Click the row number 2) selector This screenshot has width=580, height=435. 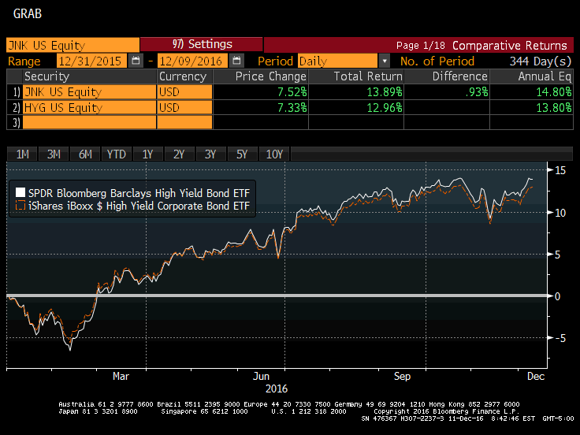[x=16, y=107]
